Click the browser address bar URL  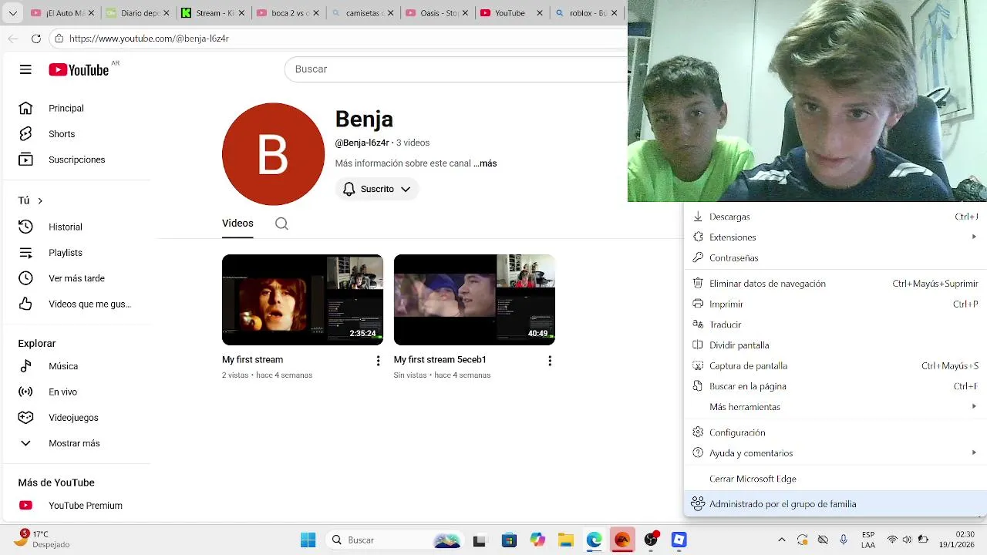coord(149,39)
